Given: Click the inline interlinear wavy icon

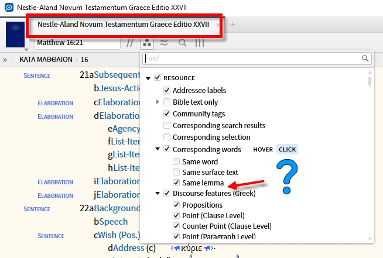Looking at the screenshot, I should tap(164, 43).
